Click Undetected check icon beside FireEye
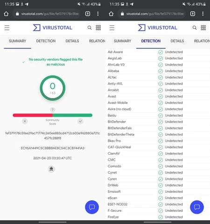The height and width of the screenshot is (224, 210). [161, 217]
